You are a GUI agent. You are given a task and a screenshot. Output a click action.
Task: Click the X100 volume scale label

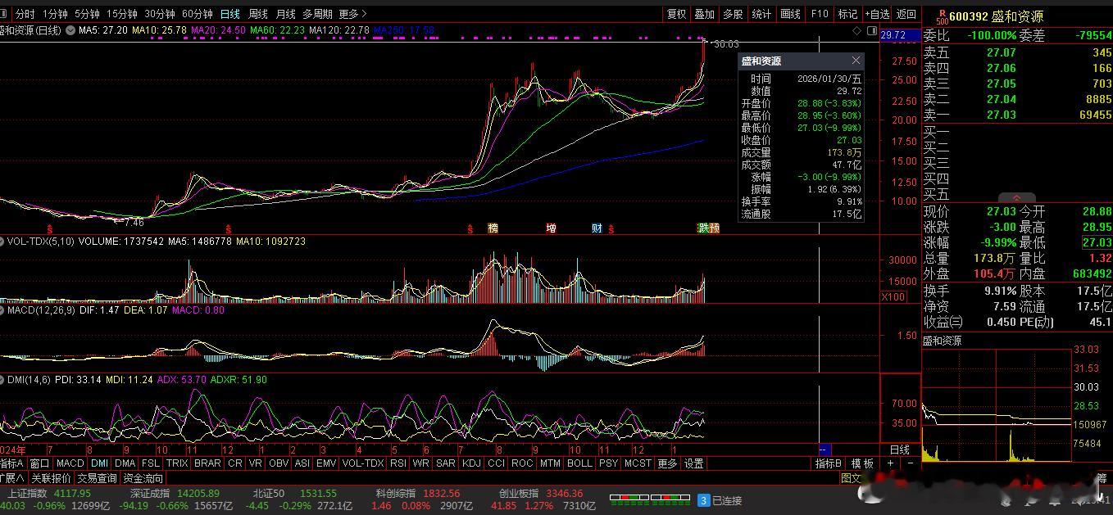893,296
